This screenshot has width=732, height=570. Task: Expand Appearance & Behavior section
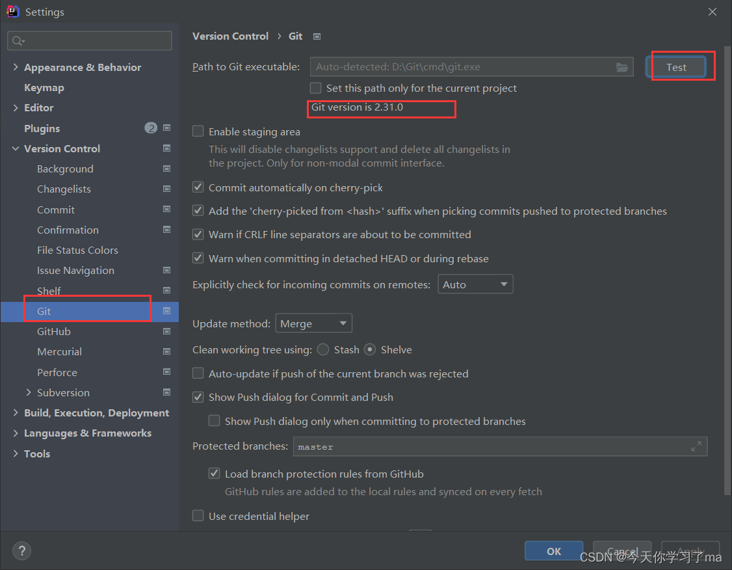tap(16, 67)
